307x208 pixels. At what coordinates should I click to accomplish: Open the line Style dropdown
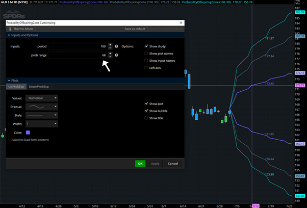click(42, 115)
